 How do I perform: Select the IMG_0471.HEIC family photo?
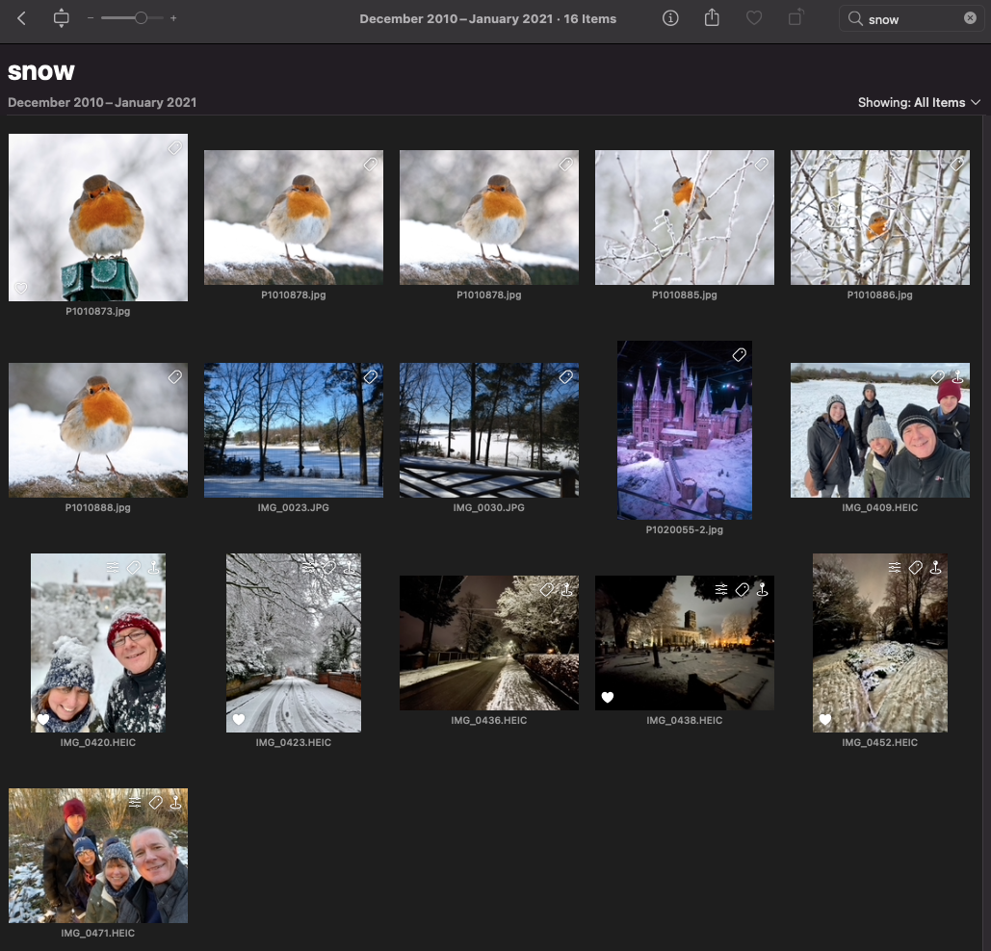pos(98,856)
